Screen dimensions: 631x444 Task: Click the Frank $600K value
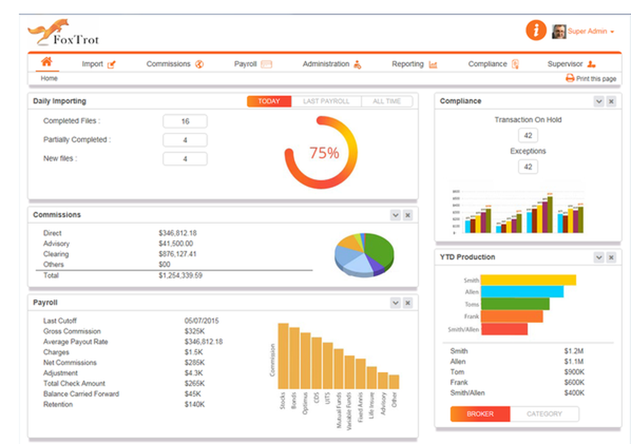click(574, 382)
